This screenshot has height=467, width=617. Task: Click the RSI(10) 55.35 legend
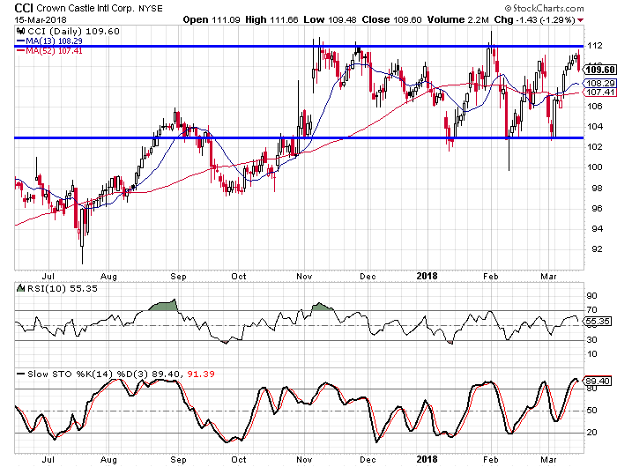pyautogui.click(x=62, y=289)
